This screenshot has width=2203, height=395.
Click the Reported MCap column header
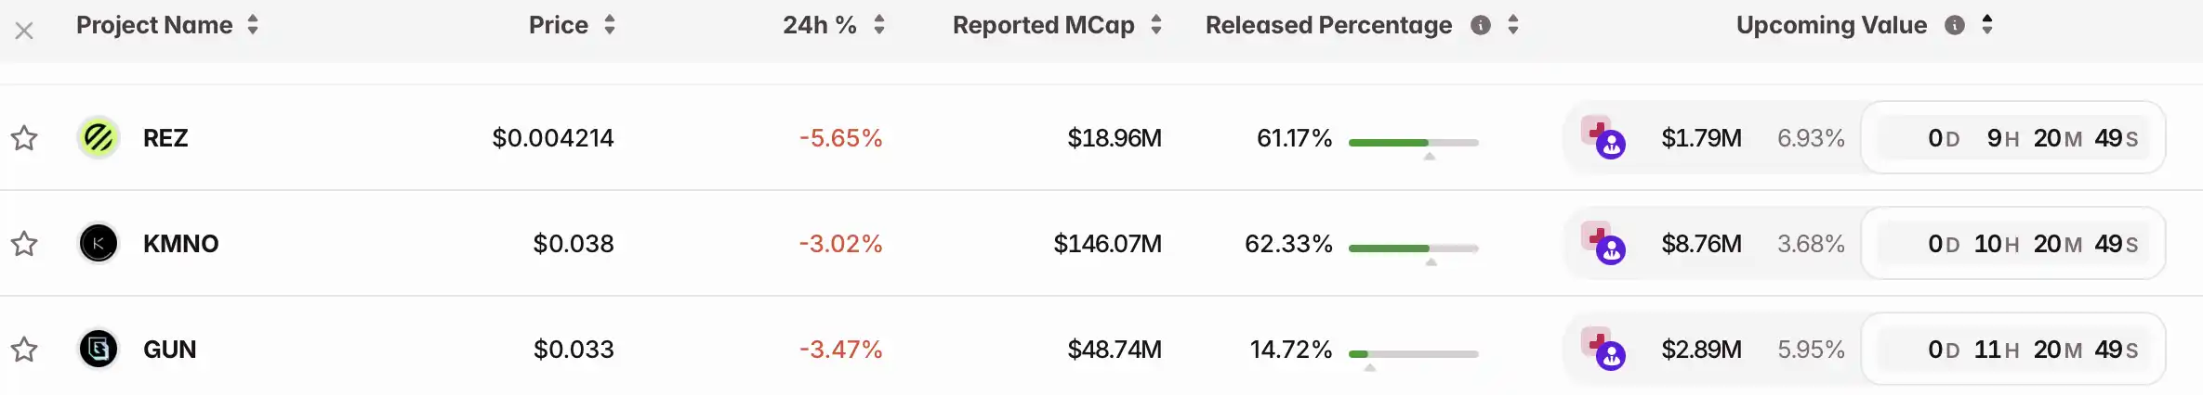click(1043, 25)
